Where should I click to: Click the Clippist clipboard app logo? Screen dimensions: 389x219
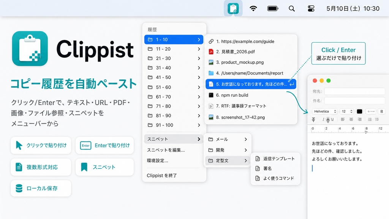pyautogui.click(x=30, y=48)
